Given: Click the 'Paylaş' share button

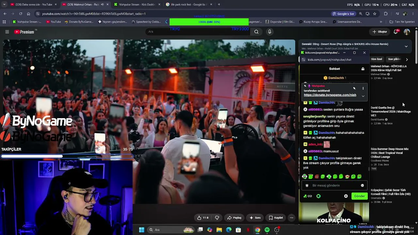Looking at the screenshot, I should coord(234,218).
